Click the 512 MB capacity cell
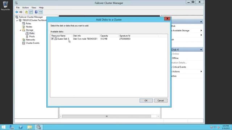The width and height of the screenshot is (232, 130). tap(104, 39)
